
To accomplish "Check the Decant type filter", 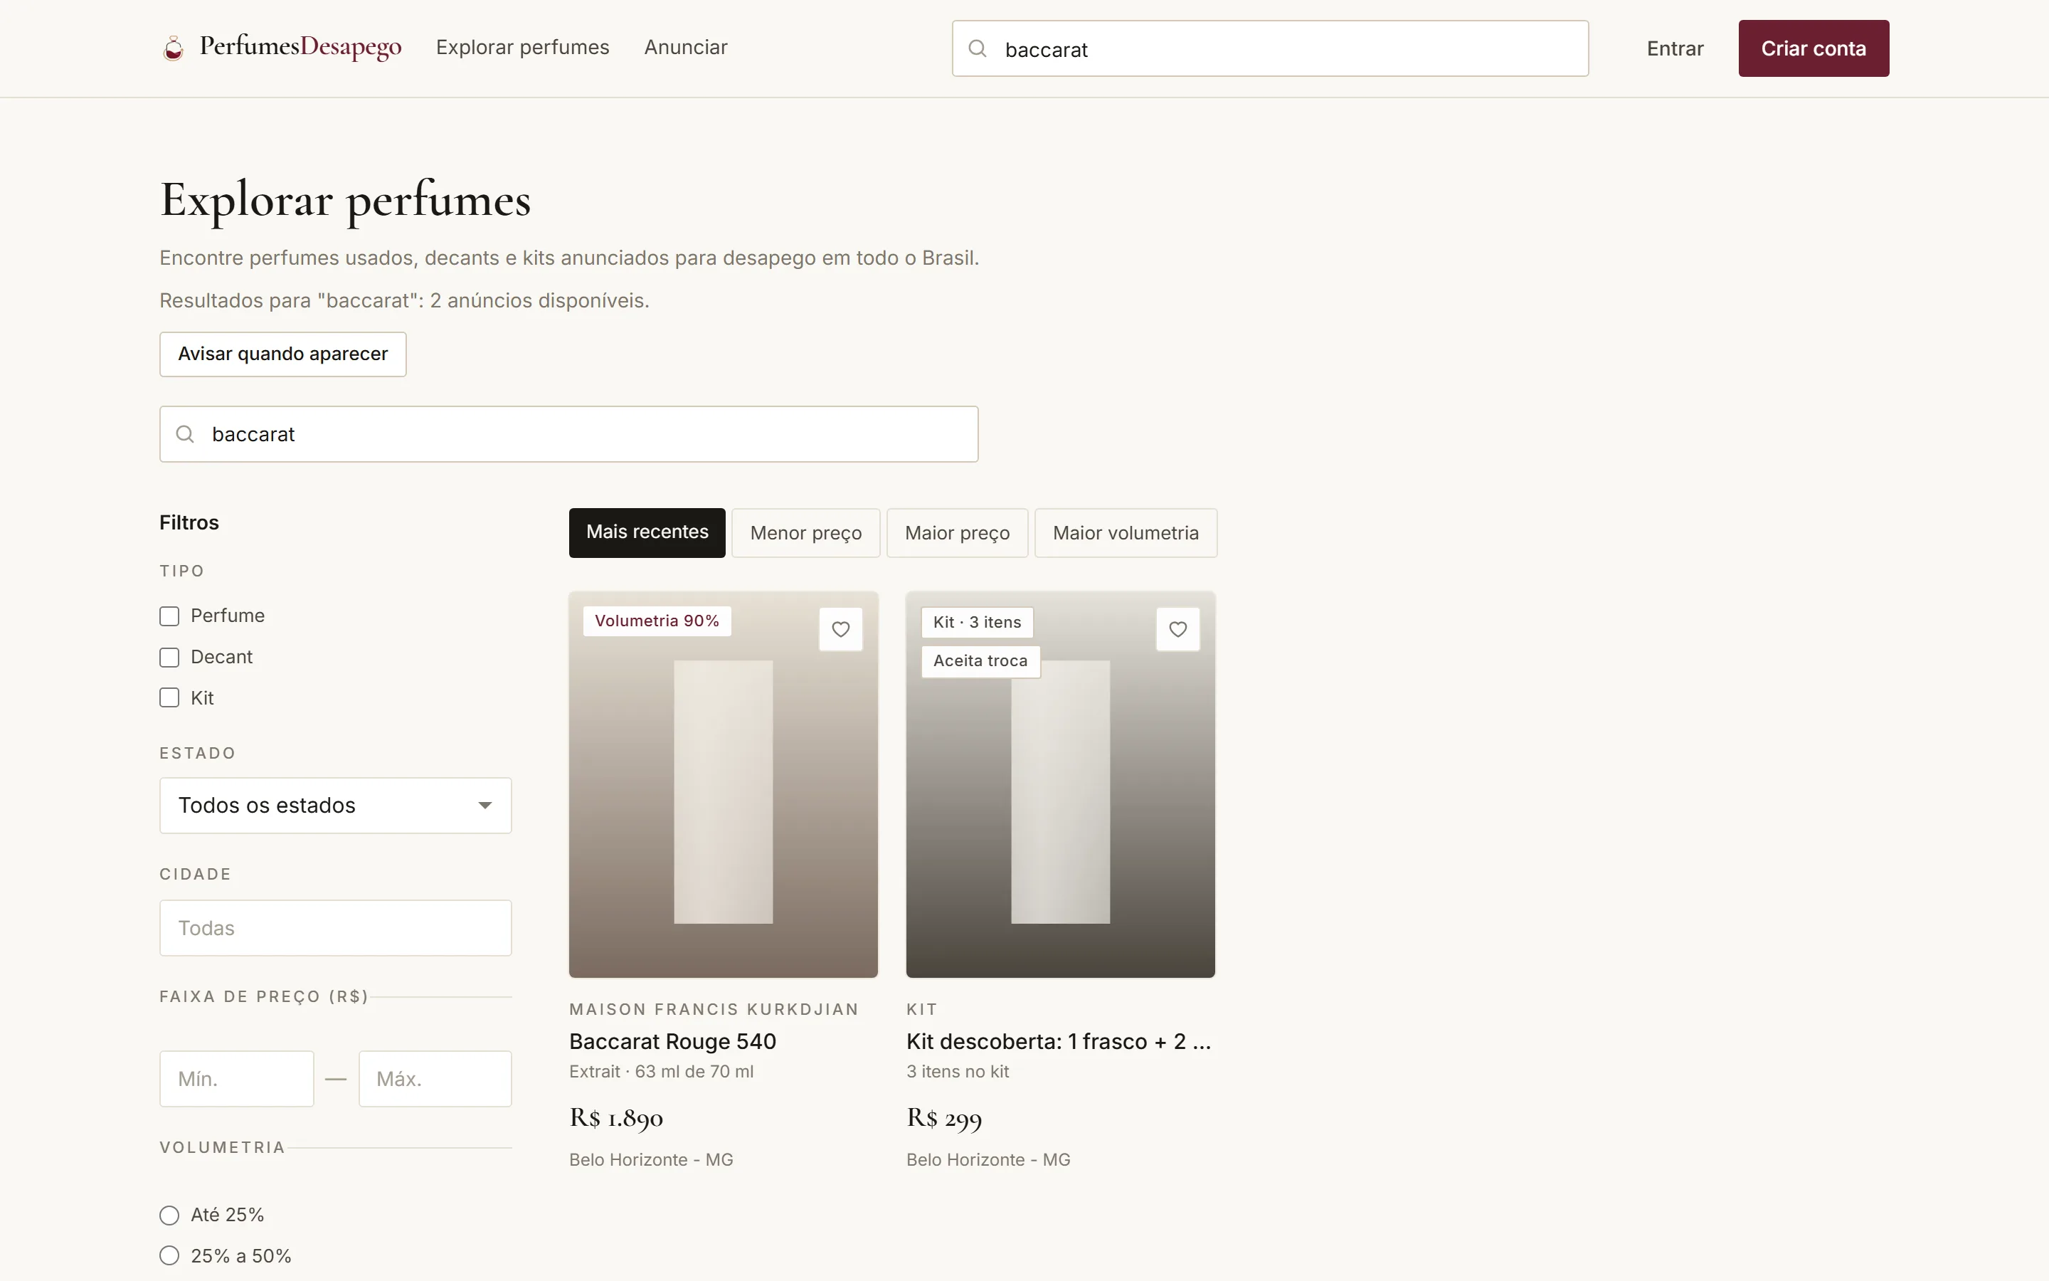I will pyautogui.click(x=169, y=658).
